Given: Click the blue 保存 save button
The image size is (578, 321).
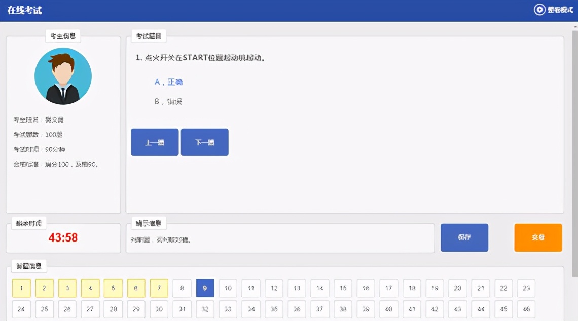Looking at the screenshot, I should (x=464, y=237).
